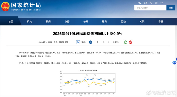Screen dimensions: 177x97
Task: Click the accessibility wheelchair icon
Action: click(x=151, y=3)
